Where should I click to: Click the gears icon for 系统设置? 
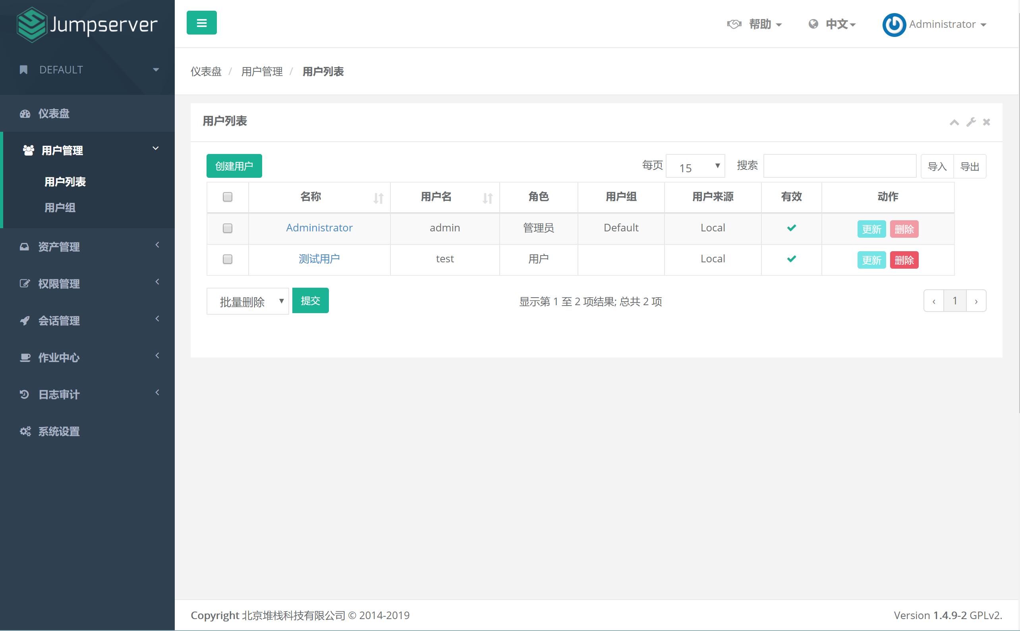point(25,431)
